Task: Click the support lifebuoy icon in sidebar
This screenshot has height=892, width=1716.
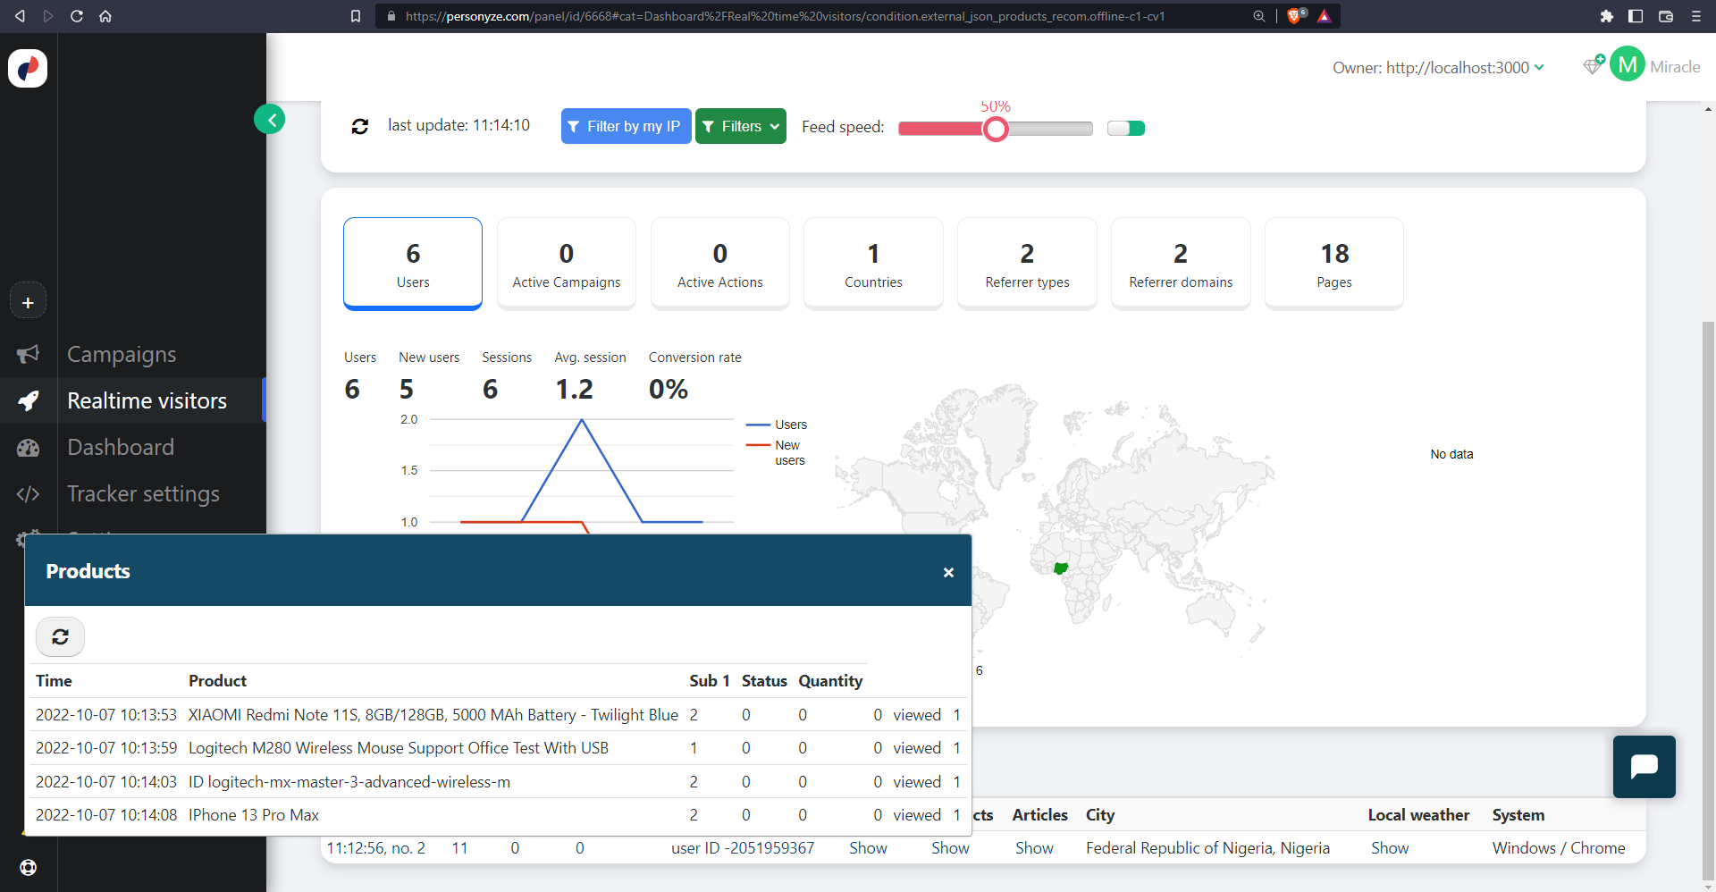Action: pyautogui.click(x=28, y=867)
